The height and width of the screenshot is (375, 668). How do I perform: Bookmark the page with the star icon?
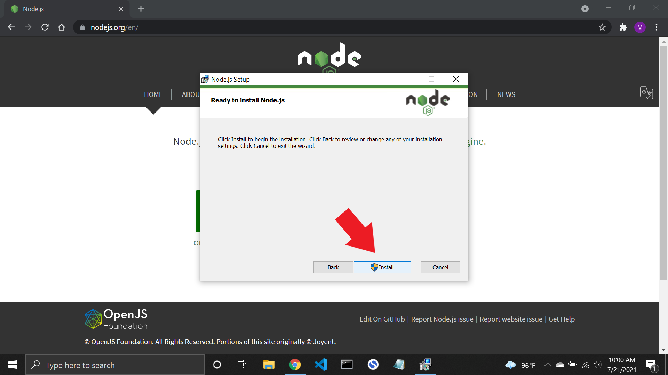(602, 27)
